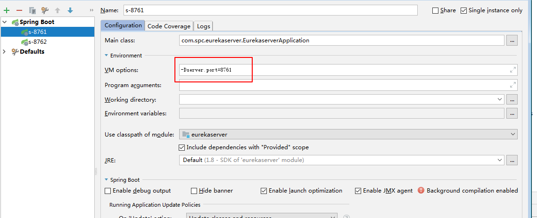Open the JRE dropdown
537x218 pixels.
point(500,160)
